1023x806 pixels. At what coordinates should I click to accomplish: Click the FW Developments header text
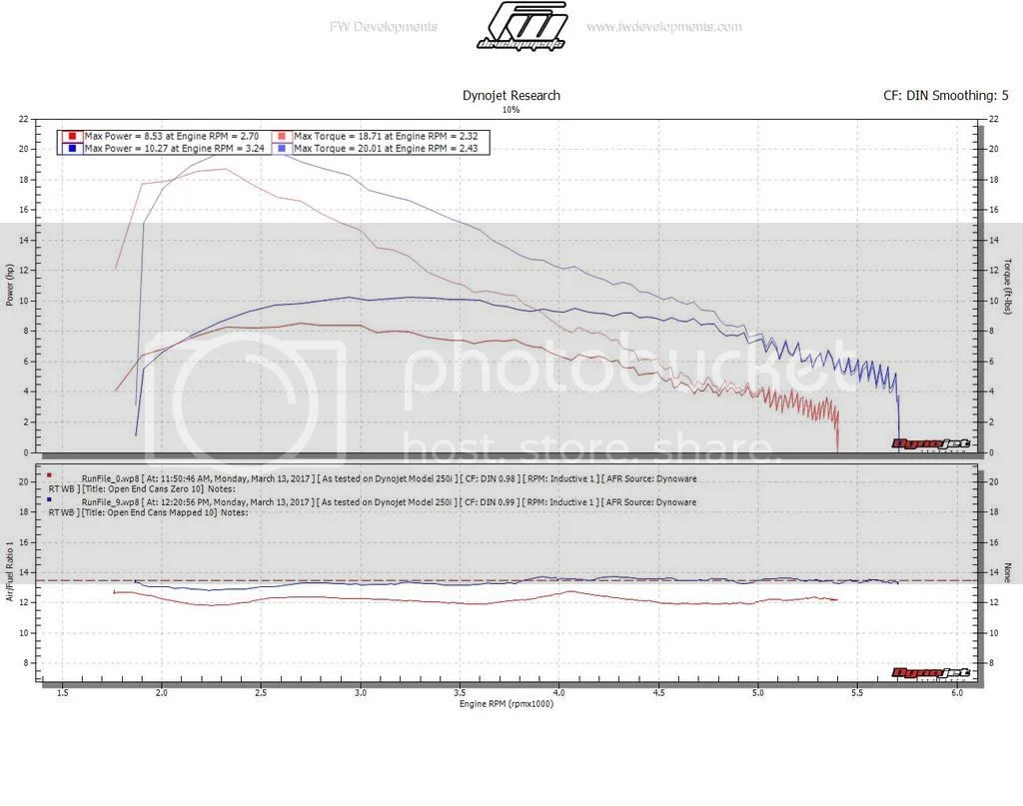pyautogui.click(x=383, y=27)
